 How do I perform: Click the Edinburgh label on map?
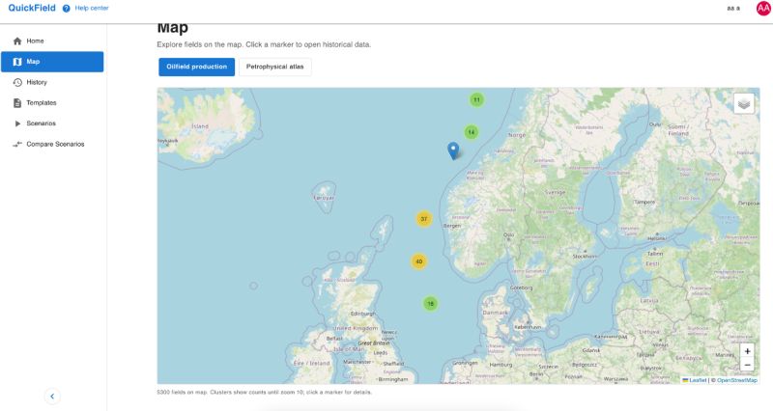[x=363, y=314]
